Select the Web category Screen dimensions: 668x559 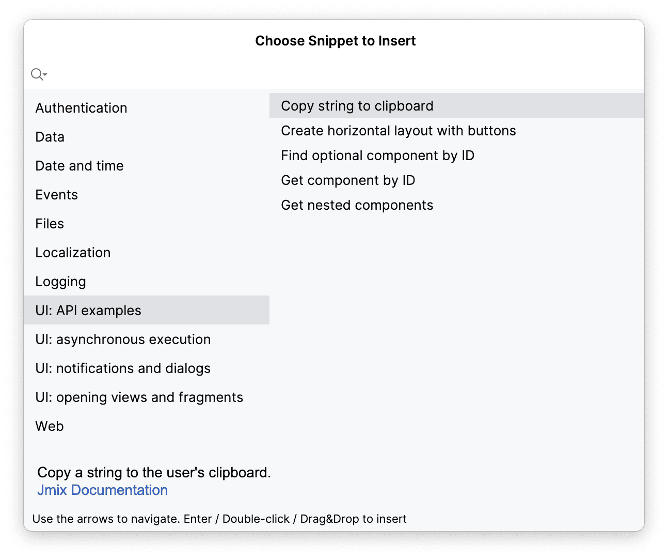pyautogui.click(x=50, y=426)
